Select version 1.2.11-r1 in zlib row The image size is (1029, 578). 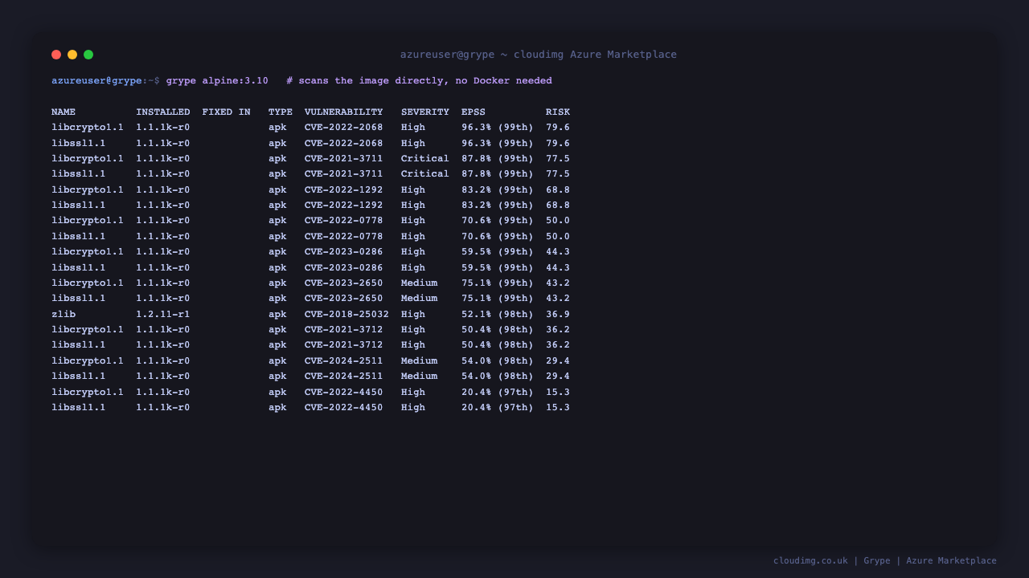click(163, 315)
